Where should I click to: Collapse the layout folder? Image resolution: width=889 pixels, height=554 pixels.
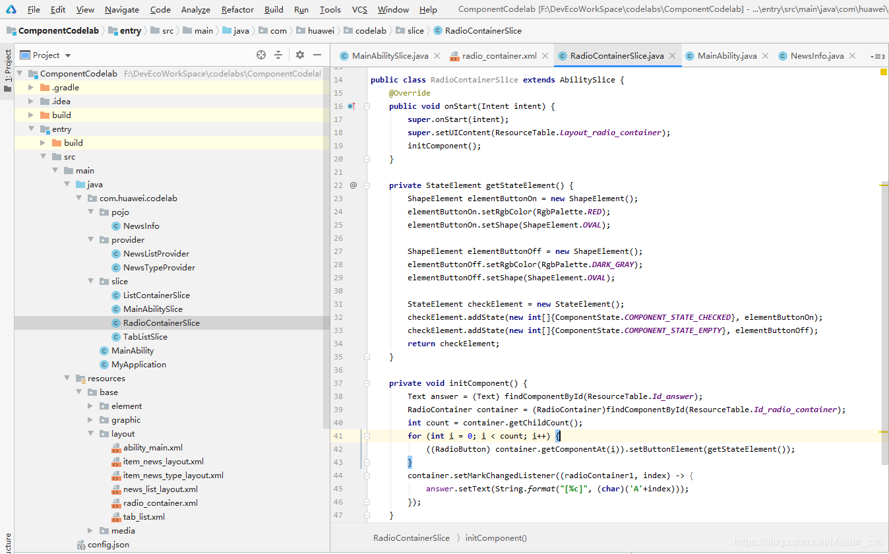(90, 433)
